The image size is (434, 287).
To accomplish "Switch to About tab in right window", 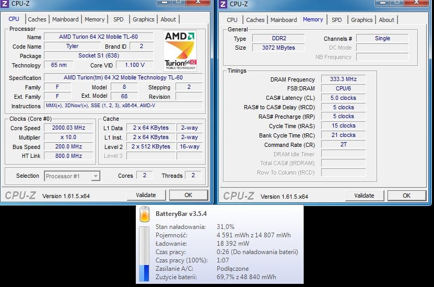I will (386, 20).
